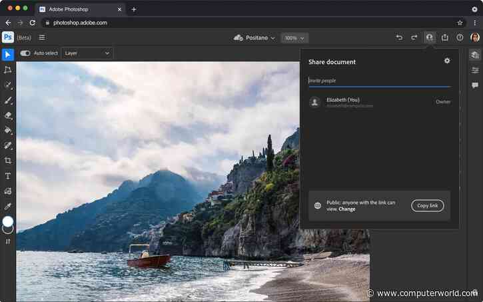This screenshot has width=483, height=302.
Task: Click the Photoshop Ps home logo
Action: pyautogui.click(x=8, y=37)
